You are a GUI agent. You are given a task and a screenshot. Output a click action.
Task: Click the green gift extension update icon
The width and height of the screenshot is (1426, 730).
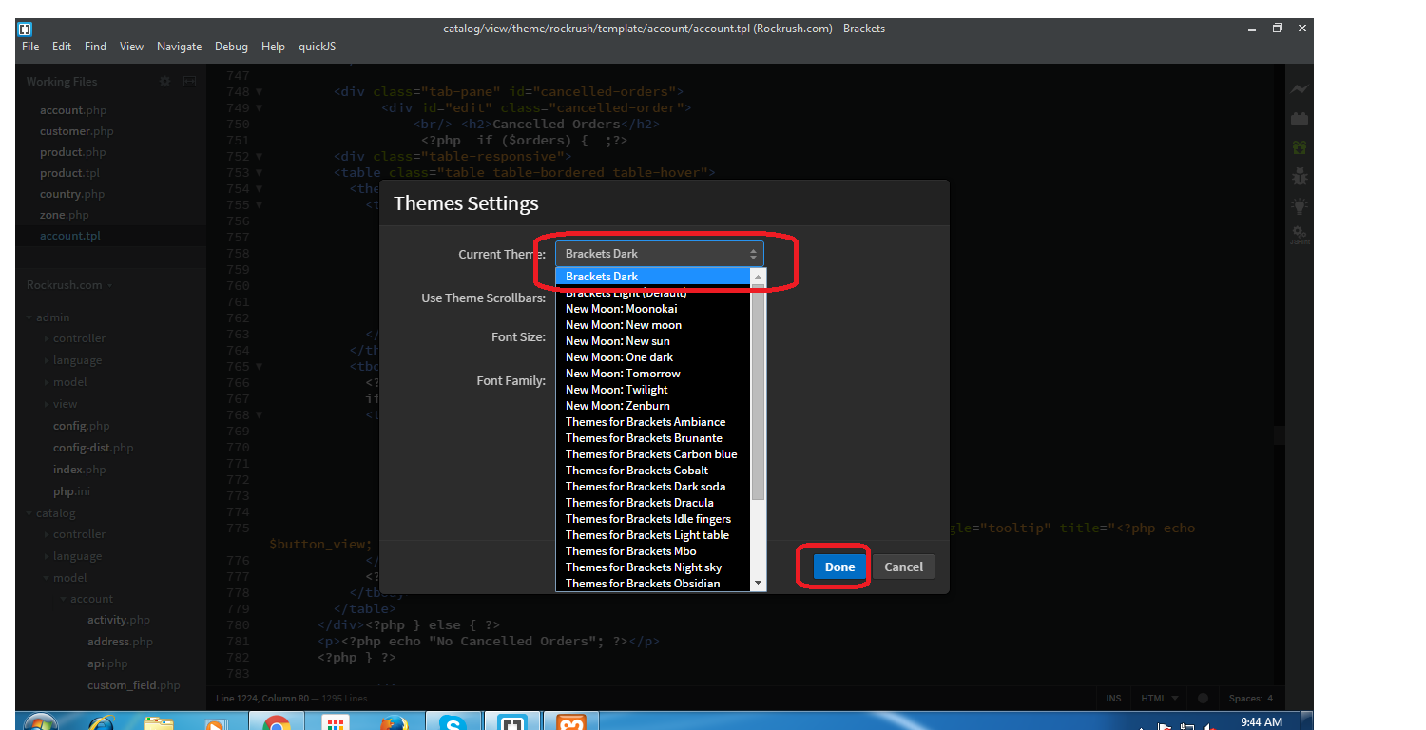[1300, 146]
